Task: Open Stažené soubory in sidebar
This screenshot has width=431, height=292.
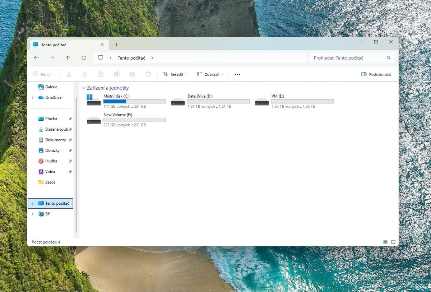Action: click(56, 129)
